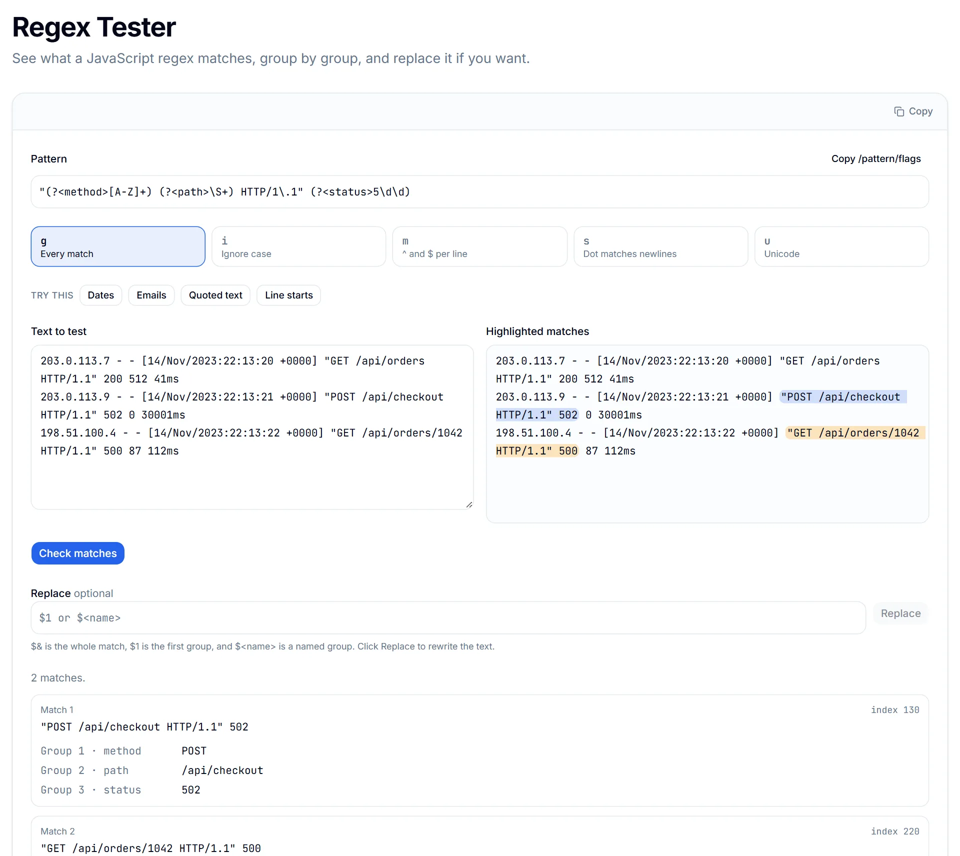The height and width of the screenshot is (856, 960).
Task: Click Match 2 full text with 500
Action: pyautogui.click(x=151, y=848)
